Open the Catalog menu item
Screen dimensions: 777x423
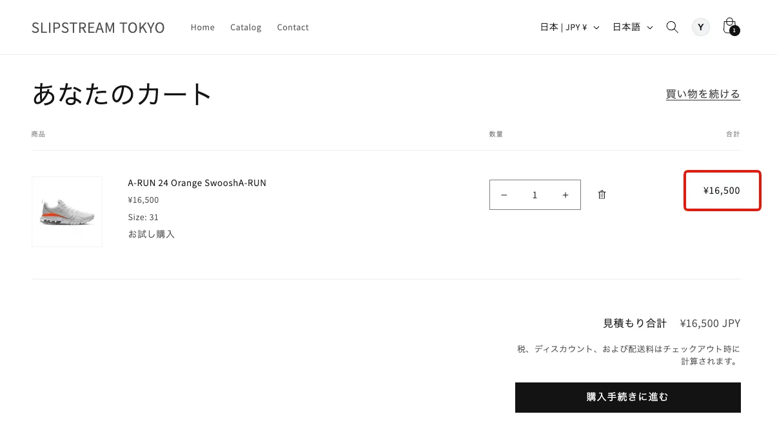coord(246,27)
